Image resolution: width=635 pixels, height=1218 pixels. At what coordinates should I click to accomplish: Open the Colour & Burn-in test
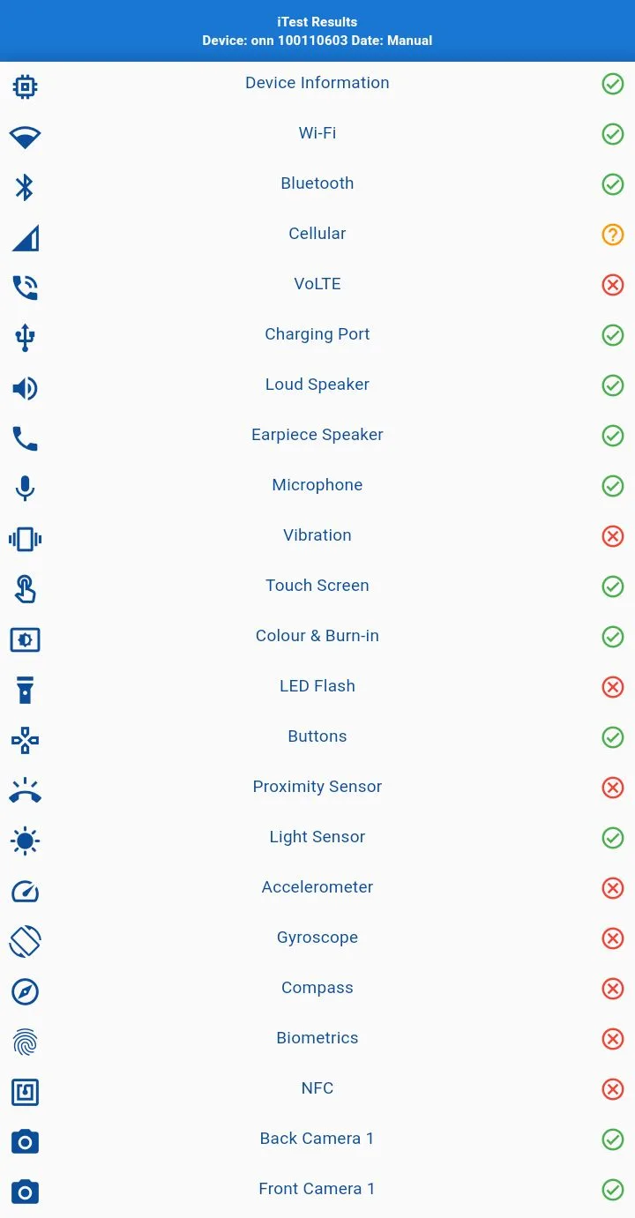coord(317,636)
